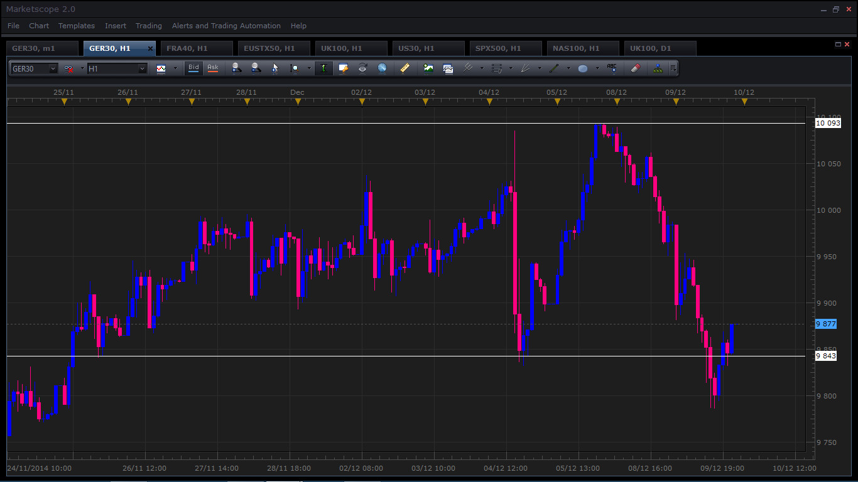Viewport: 858px width, 482px height.
Task: Select the Andrews pitchfork drawing tool
Action: coord(468,68)
